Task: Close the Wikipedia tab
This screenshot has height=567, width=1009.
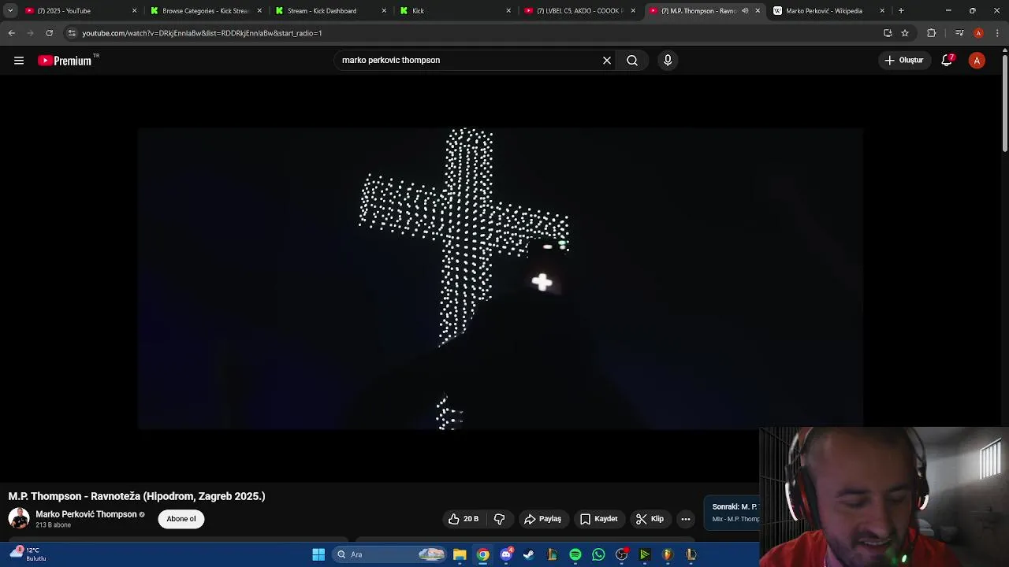Action: (882, 11)
